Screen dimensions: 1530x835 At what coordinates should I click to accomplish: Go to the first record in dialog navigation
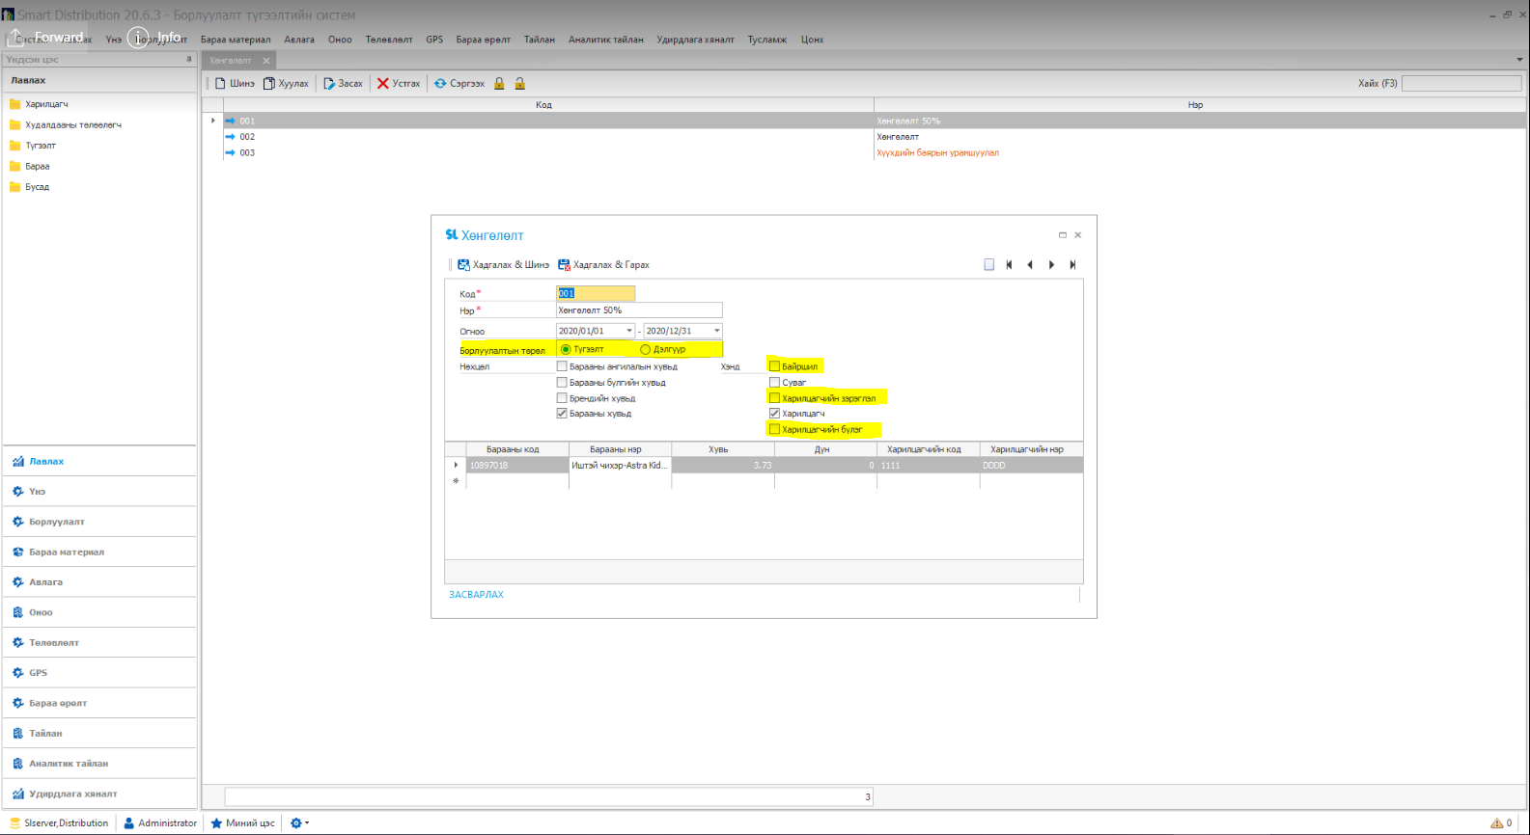[x=1009, y=265]
